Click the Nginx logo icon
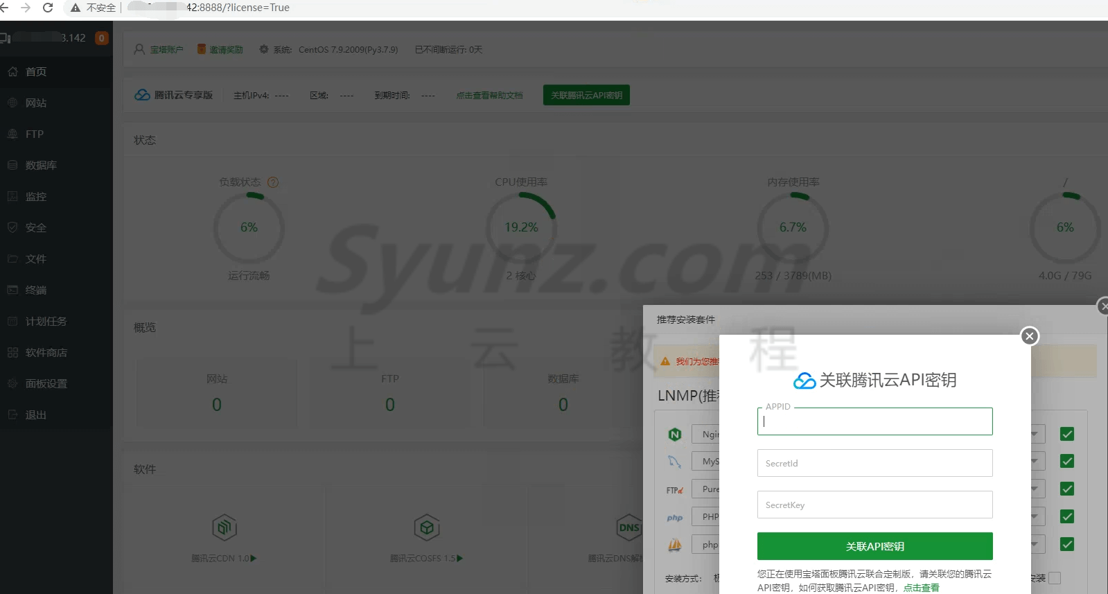 point(675,435)
